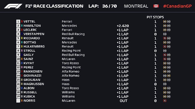Click Norris's soft tyre icon
The width and height of the screenshot is (195, 109).
[x=165, y=101]
